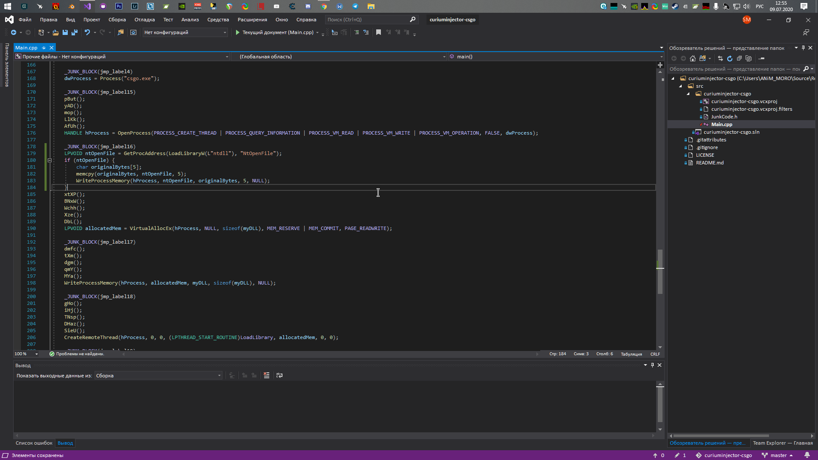Open the Нет конфигураций dropdown

coord(225,32)
